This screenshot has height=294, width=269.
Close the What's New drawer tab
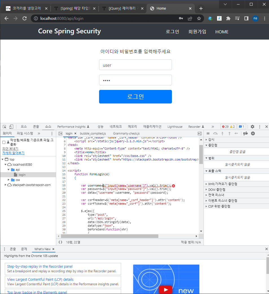click(x=53, y=249)
